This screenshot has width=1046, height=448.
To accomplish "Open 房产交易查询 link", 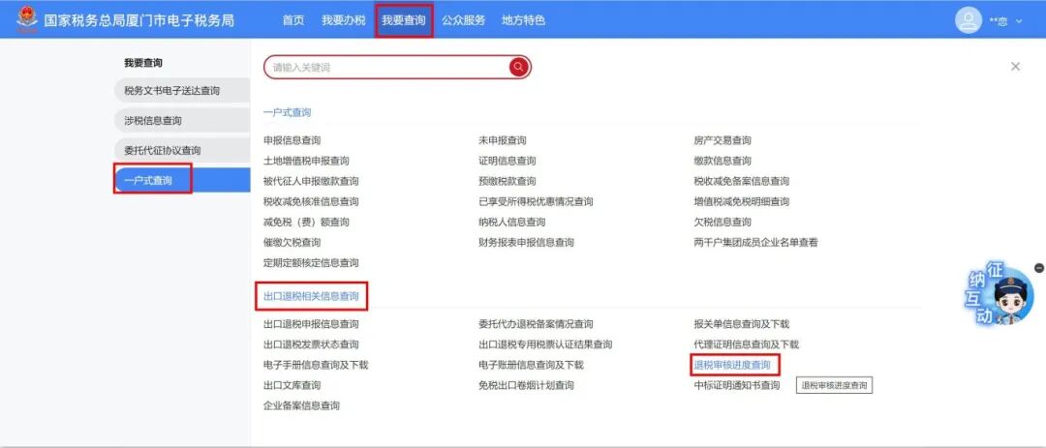I will point(723,140).
